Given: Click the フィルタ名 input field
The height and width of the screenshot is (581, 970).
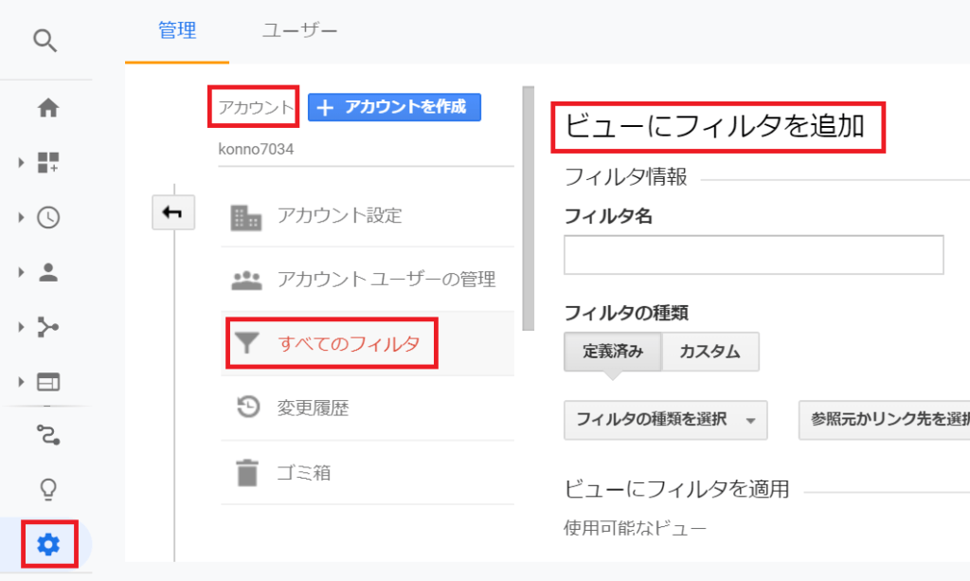Looking at the screenshot, I should pyautogui.click(x=753, y=254).
